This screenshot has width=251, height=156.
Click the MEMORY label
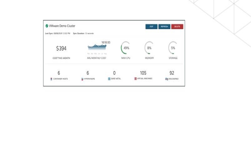tap(149, 58)
